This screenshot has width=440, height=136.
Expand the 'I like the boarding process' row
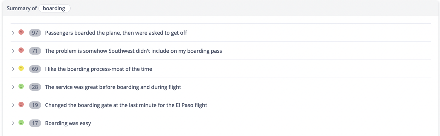click(x=13, y=69)
